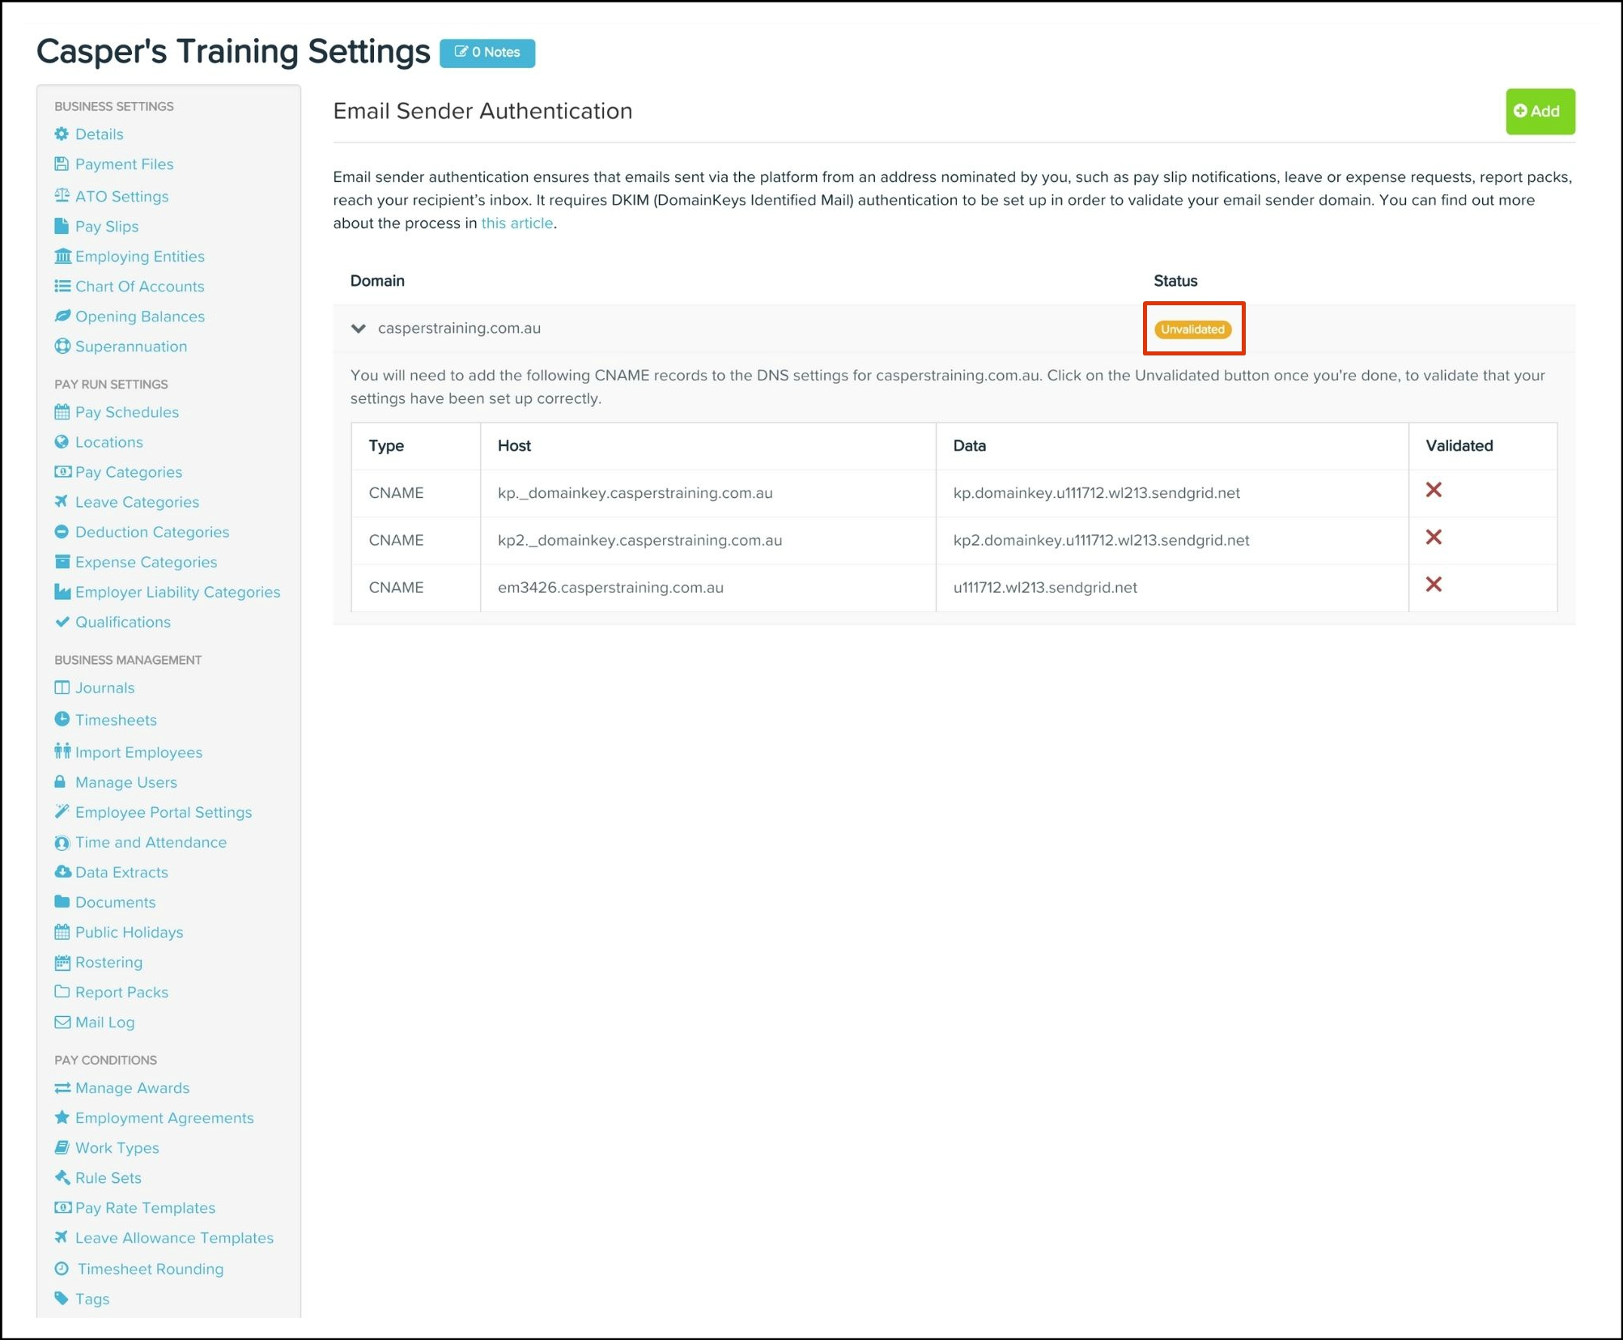Go to Mail Log

(104, 1023)
